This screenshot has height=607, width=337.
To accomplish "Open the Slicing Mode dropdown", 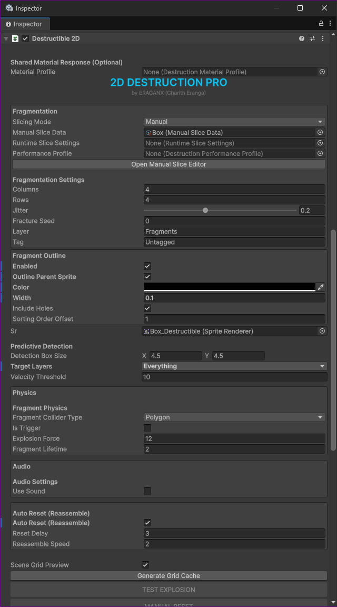I will [x=234, y=122].
